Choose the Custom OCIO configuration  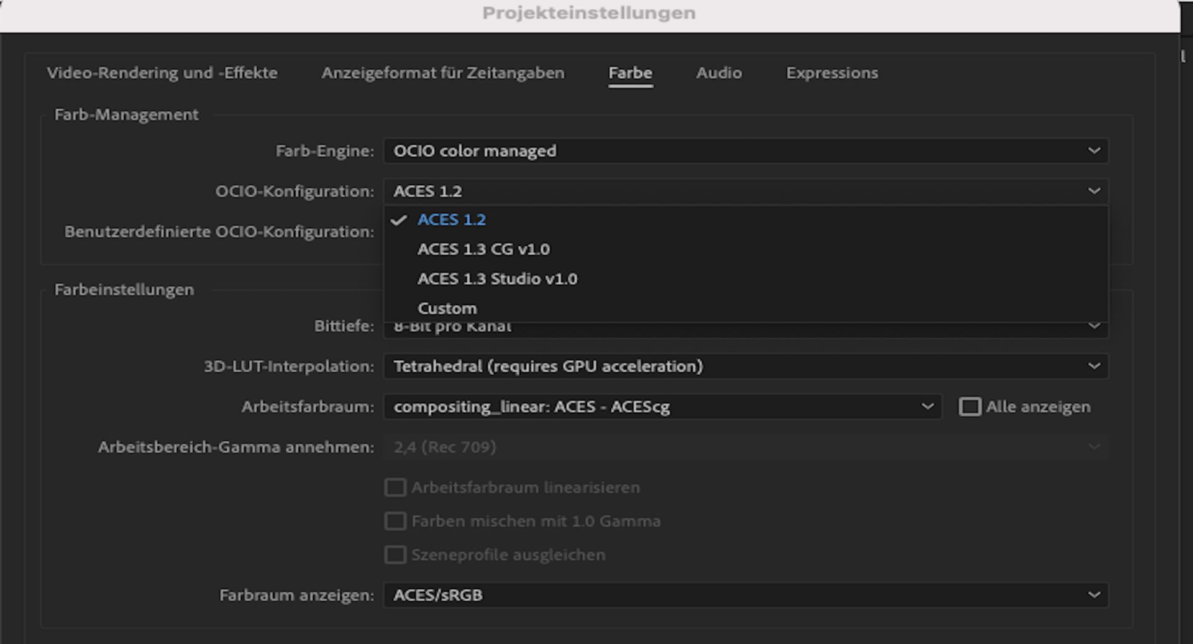[447, 308]
